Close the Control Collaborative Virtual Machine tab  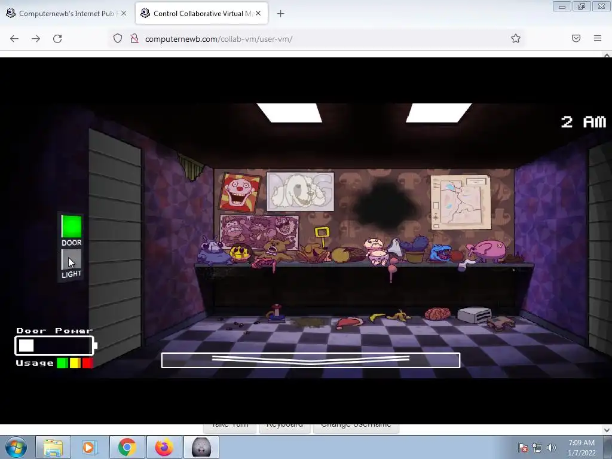tap(258, 13)
